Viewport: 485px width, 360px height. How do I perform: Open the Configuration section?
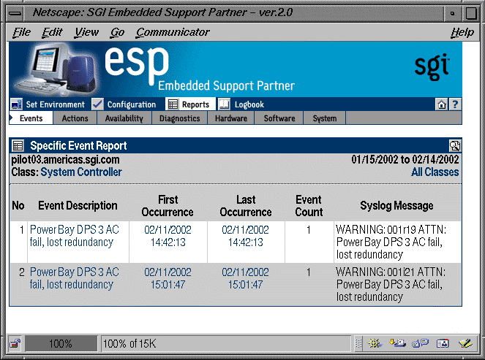coord(132,104)
